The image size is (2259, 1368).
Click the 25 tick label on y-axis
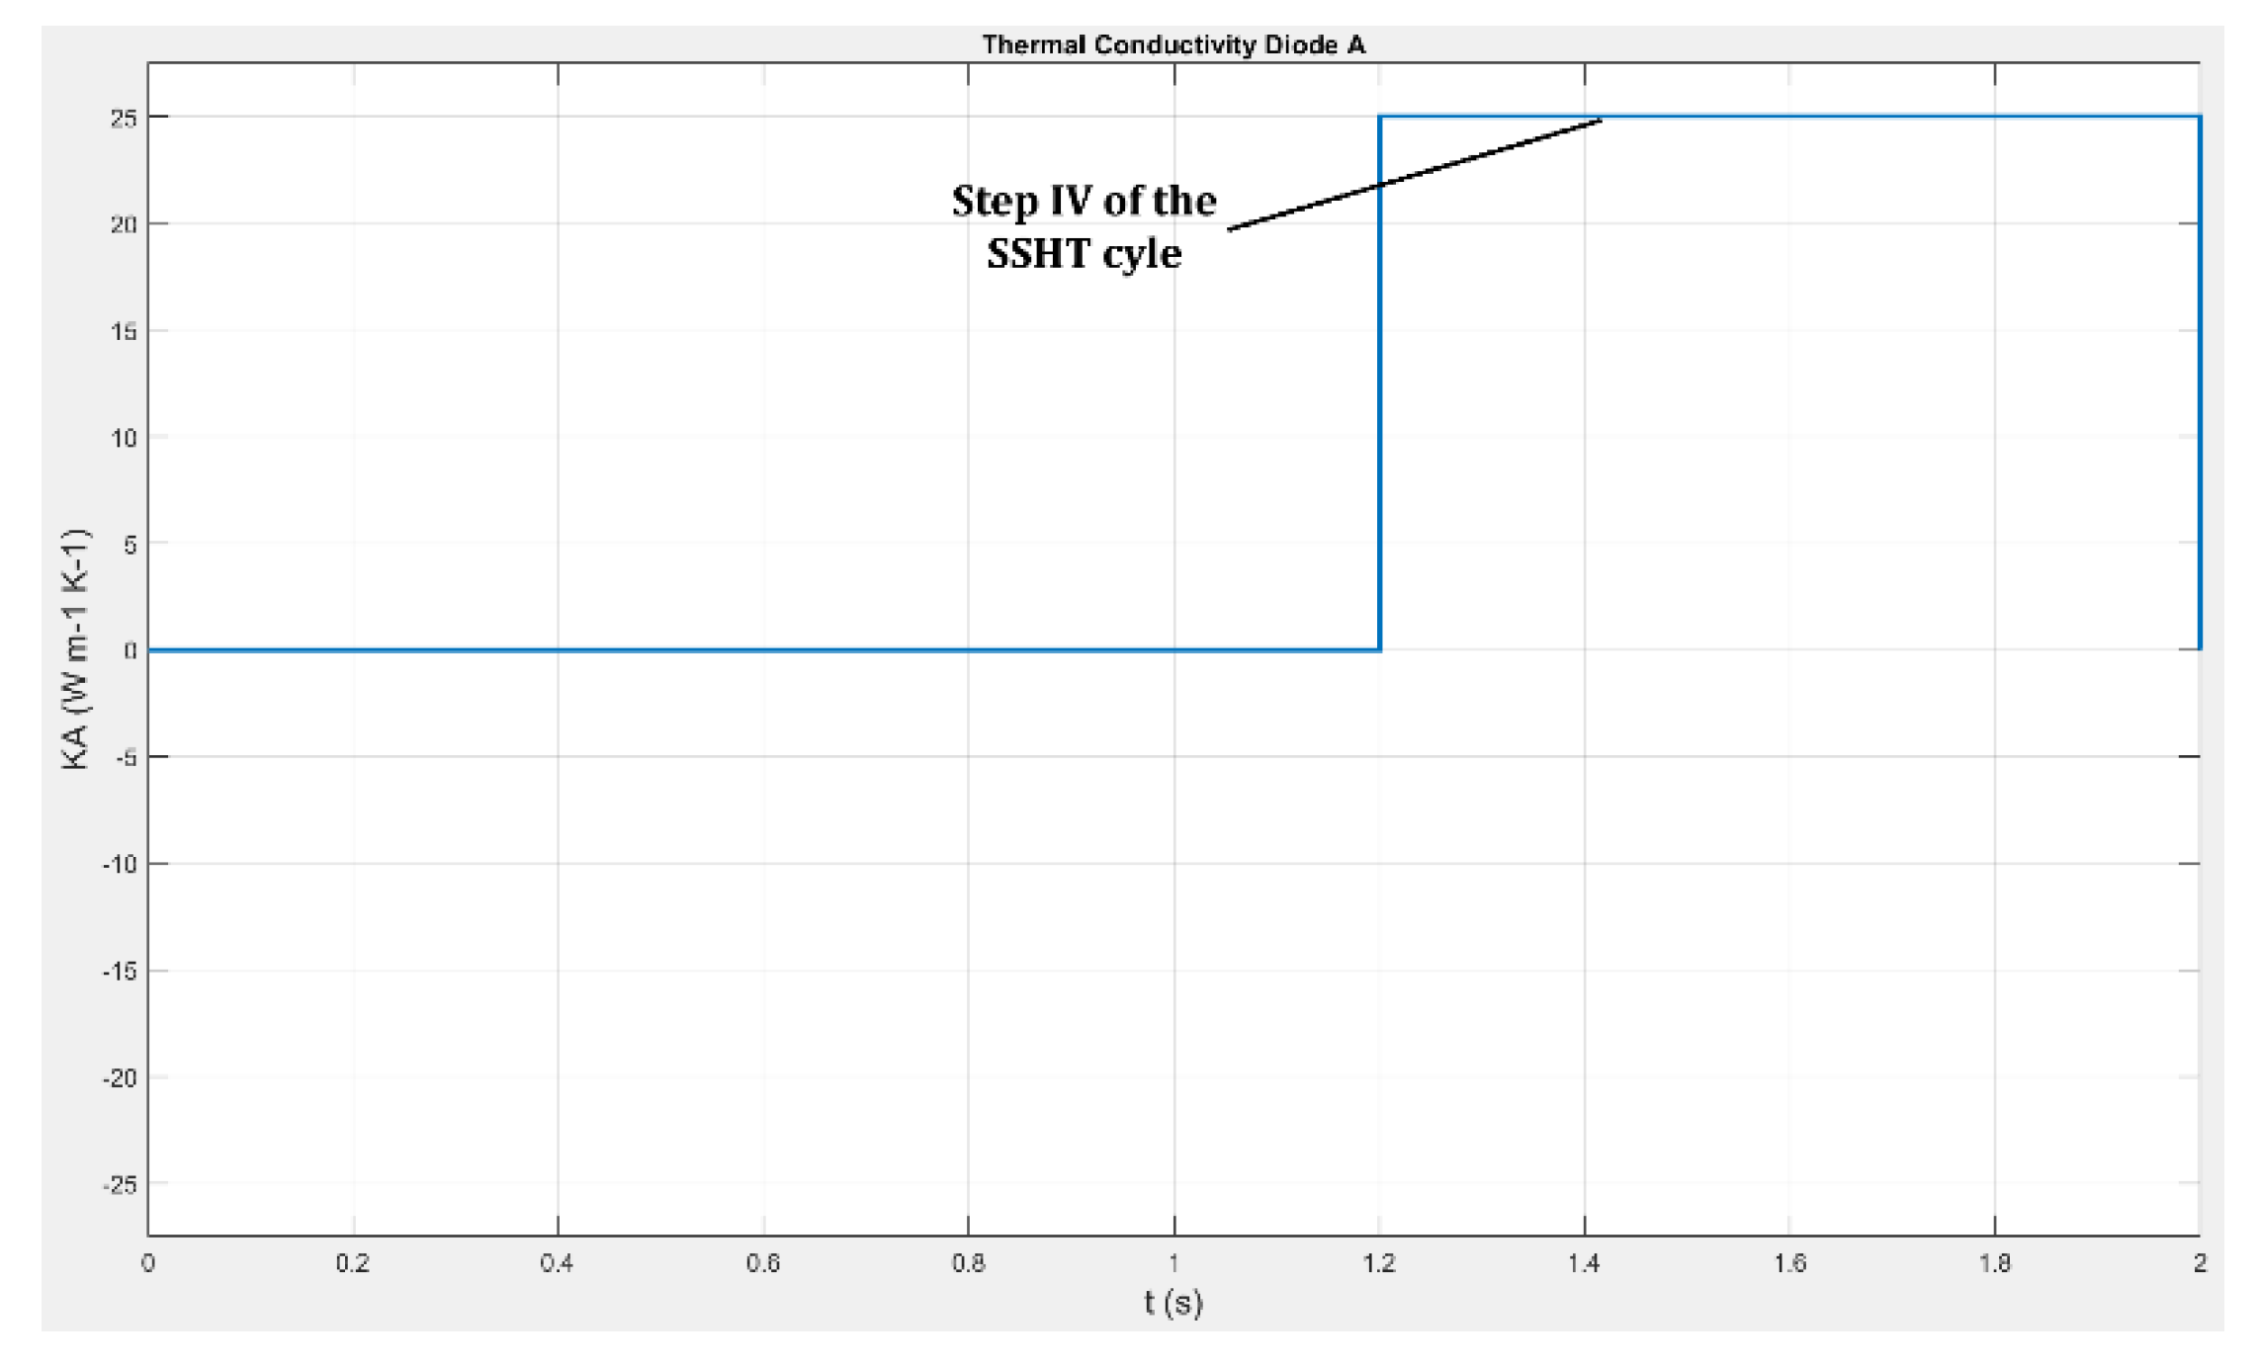click(x=124, y=119)
